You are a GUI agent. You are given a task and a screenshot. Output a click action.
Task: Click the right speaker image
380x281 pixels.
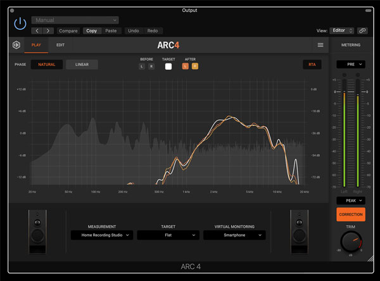(x=300, y=232)
